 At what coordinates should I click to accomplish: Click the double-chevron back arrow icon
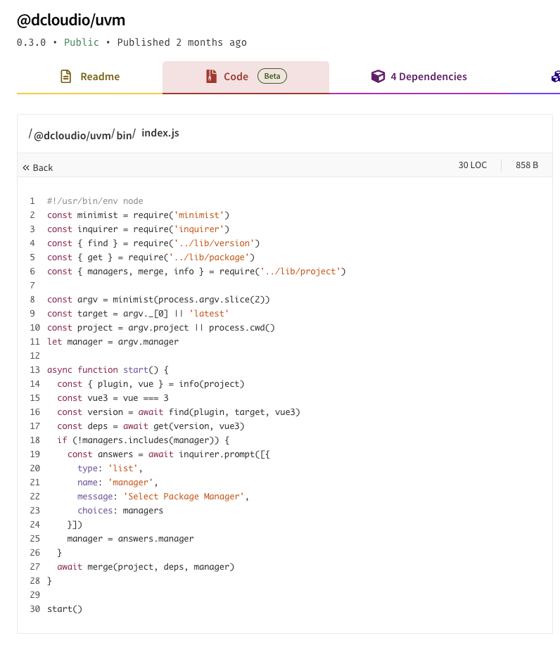tap(26, 167)
